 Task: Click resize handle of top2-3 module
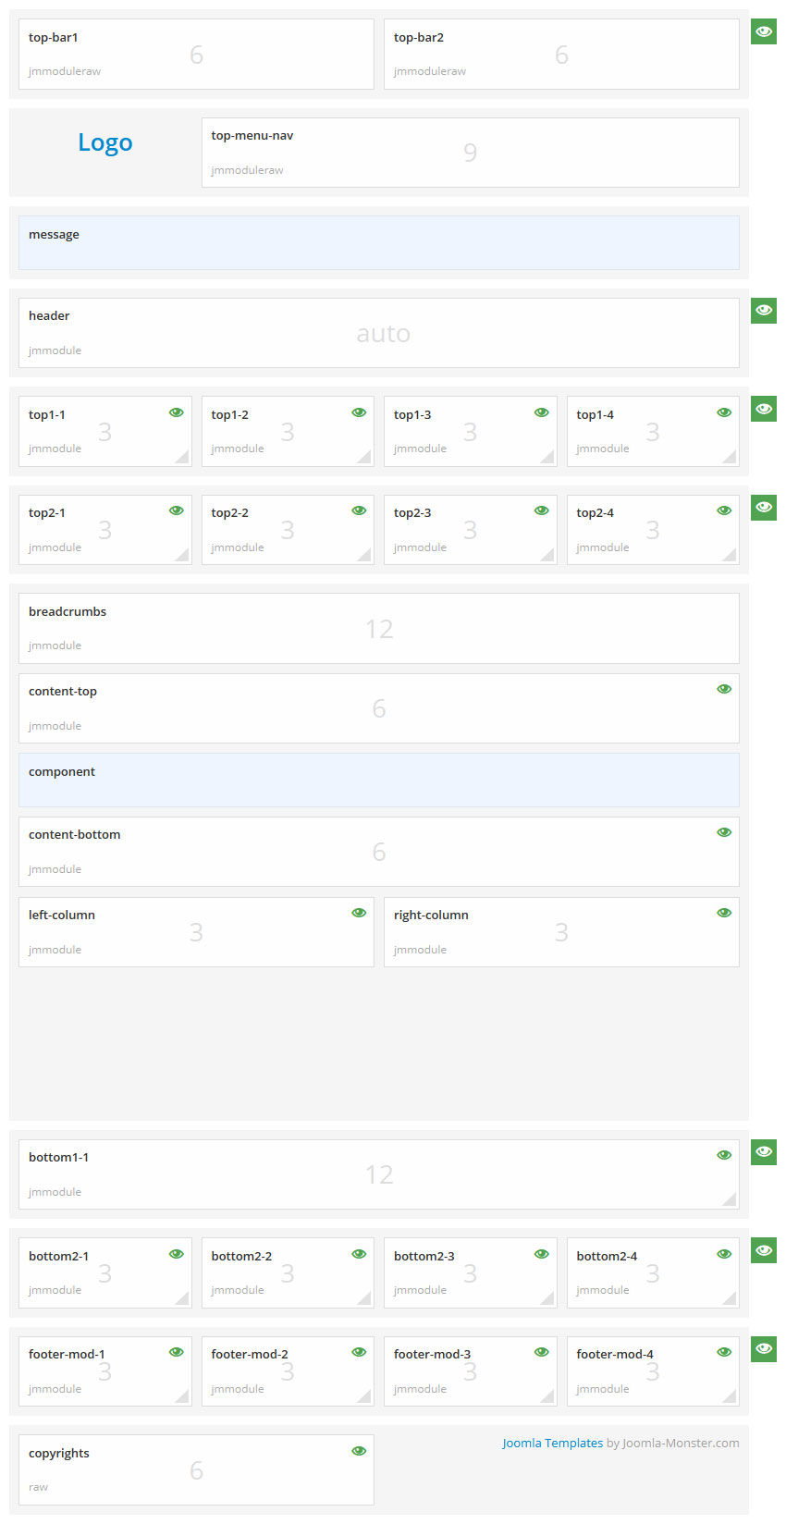coord(547,555)
